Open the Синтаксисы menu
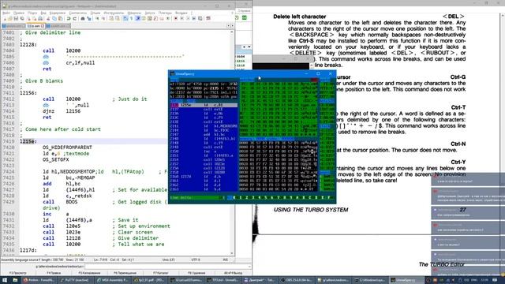 click(78, 13)
